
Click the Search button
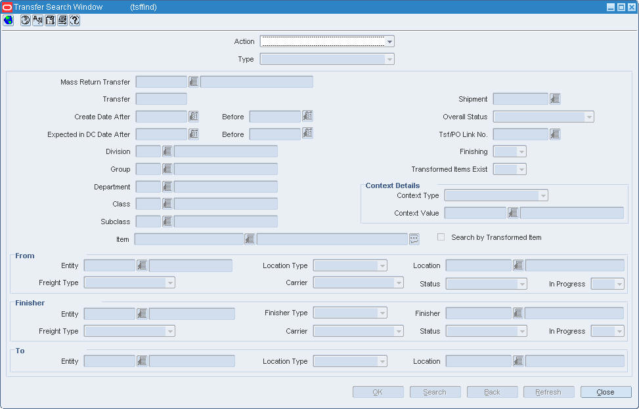[435, 391]
